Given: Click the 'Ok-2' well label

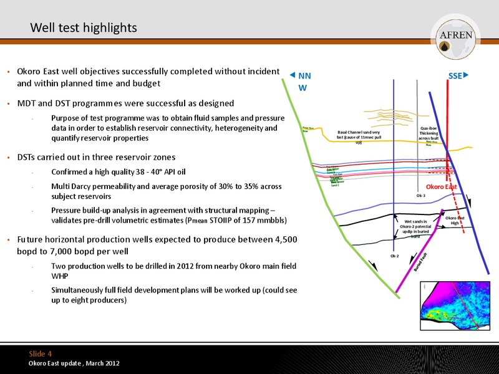Looking at the screenshot, I should 394,256.
